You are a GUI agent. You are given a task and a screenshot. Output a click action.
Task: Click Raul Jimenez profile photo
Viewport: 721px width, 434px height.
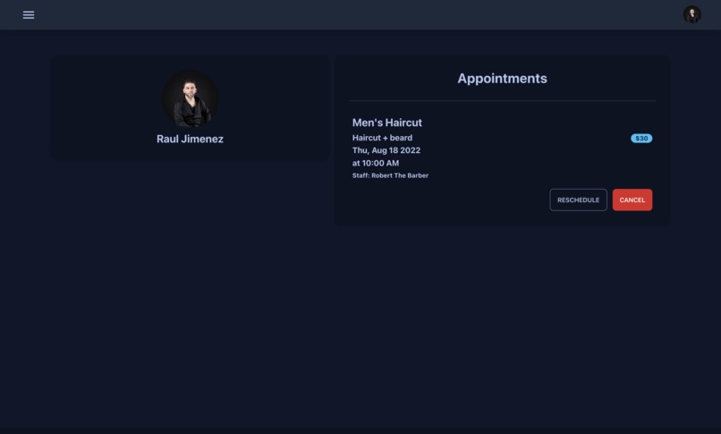[190, 98]
